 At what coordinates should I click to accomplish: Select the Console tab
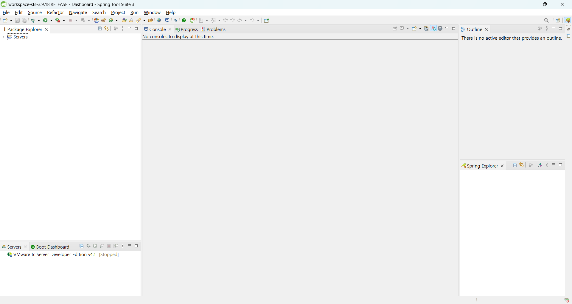(x=155, y=30)
